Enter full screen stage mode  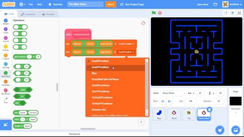239,13
